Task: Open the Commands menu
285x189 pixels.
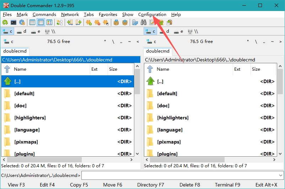Action: (x=44, y=15)
